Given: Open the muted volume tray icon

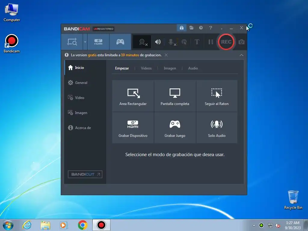Looking at the screenshot, I should point(278,225).
